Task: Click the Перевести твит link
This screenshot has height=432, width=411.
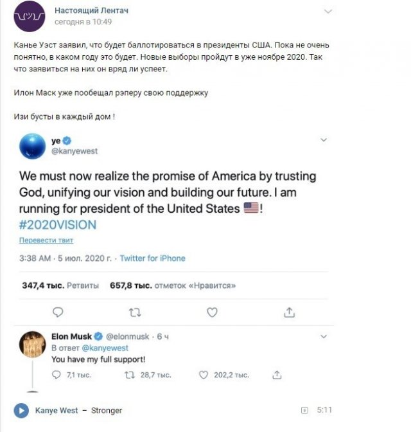Action: (x=46, y=240)
